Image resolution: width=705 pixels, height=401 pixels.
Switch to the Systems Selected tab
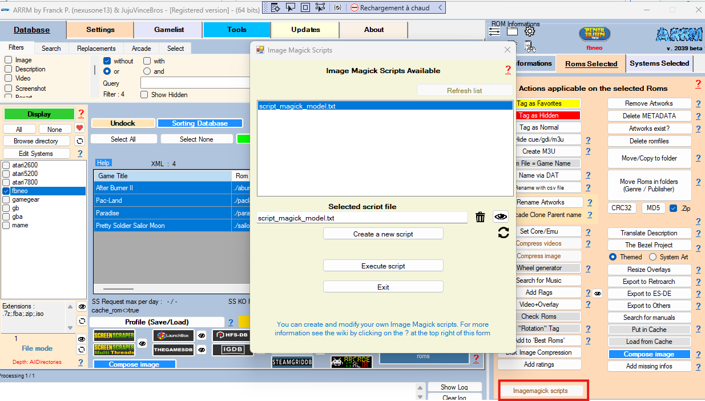(x=659, y=63)
